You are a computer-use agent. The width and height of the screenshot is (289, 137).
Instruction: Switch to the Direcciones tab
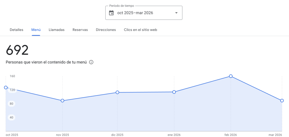pos(106,30)
